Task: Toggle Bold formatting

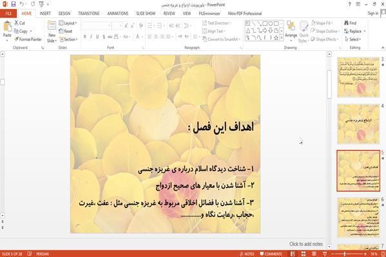Action: coord(84,37)
